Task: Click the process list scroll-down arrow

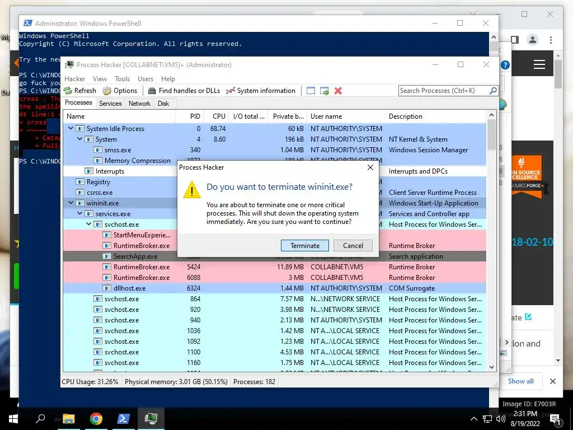Action: pos(491,367)
